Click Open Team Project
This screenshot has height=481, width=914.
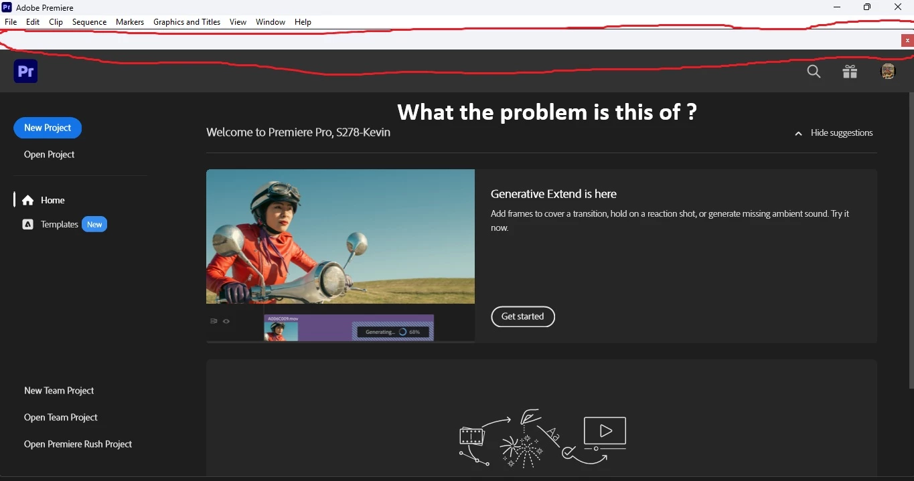pyautogui.click(x=61, y=417)
